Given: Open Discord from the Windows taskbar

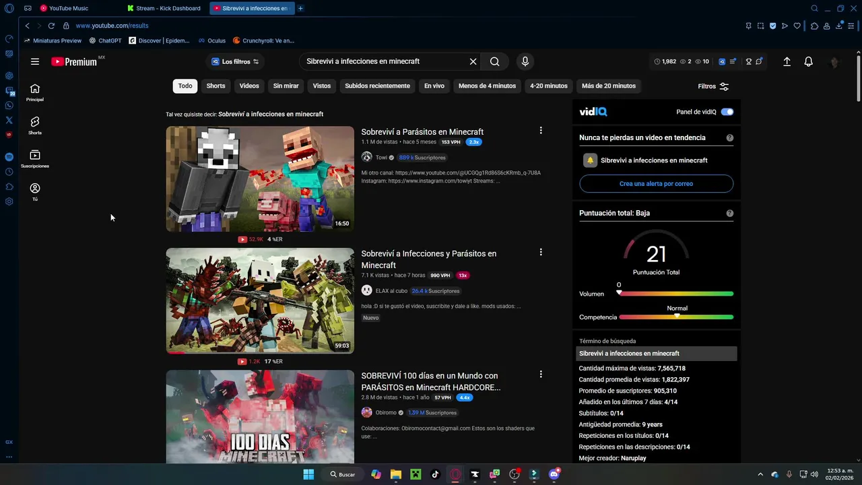Looking at the screenshot, I should tap(554, 474).
